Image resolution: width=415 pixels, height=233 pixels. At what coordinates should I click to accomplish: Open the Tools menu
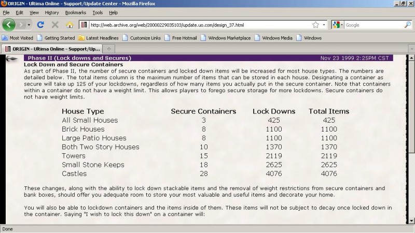(98, 12)
